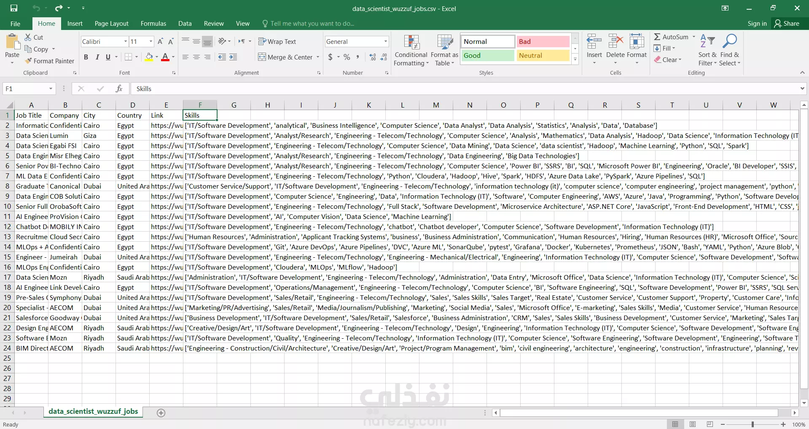The width and height of the screenshot is (809, 429).
Task: Click the Clear button
Action: coord(667,60)
